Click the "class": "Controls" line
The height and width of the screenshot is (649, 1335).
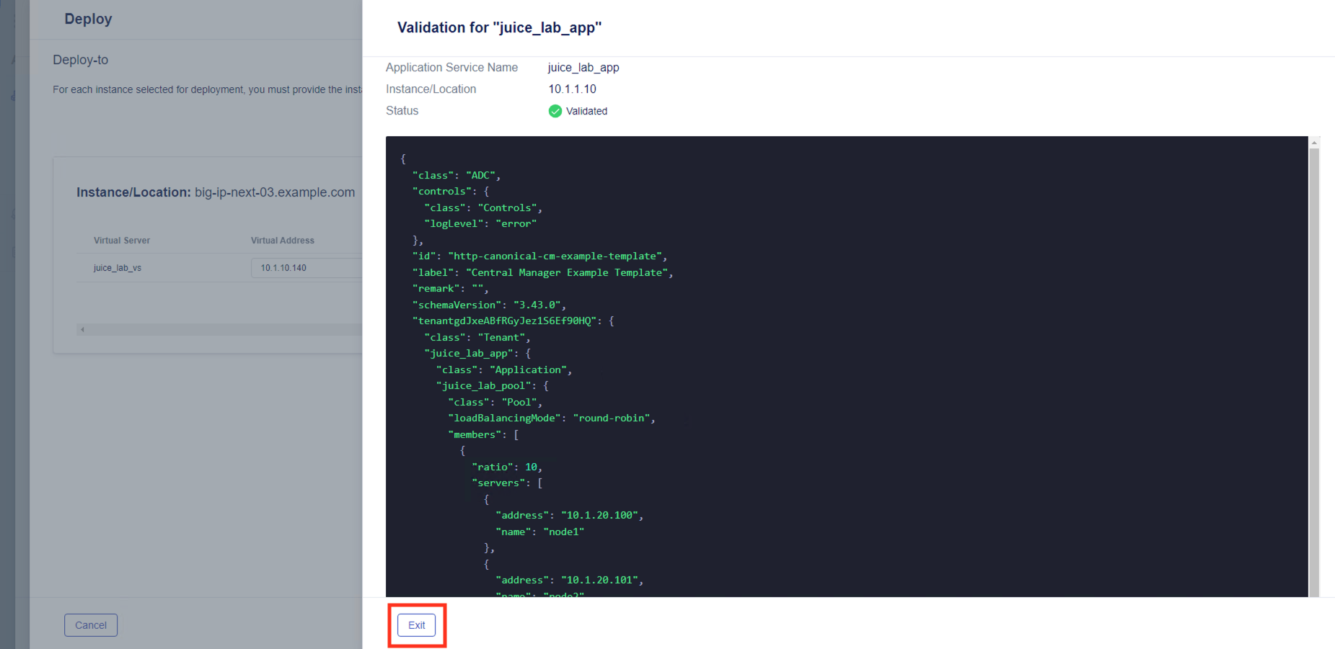tap(483, 207)
